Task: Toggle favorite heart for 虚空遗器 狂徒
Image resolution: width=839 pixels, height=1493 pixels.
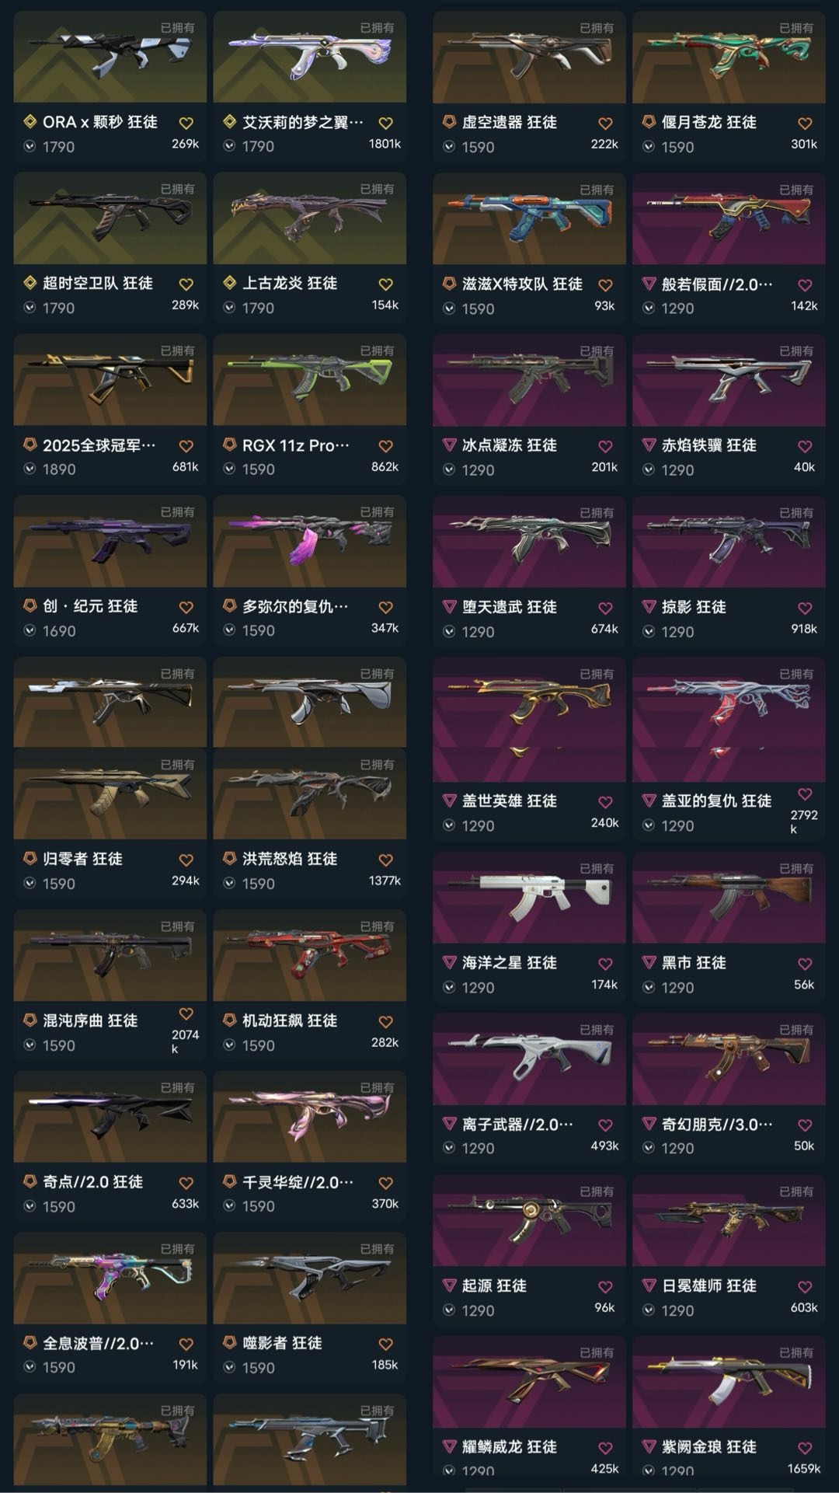Action: [605, 123]
